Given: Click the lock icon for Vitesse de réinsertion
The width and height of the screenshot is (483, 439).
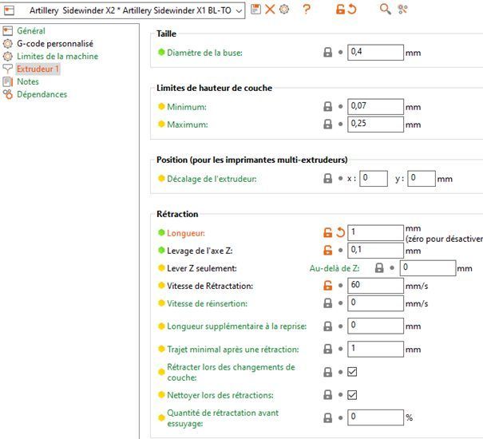Looking at the screenshot, I should coord(328,303).
